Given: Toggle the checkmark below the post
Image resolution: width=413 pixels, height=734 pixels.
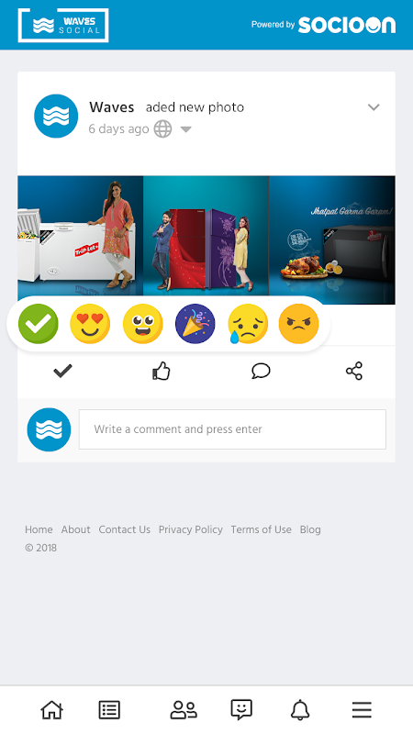Looking at the screenshot, I should click(x=62, y=372).
